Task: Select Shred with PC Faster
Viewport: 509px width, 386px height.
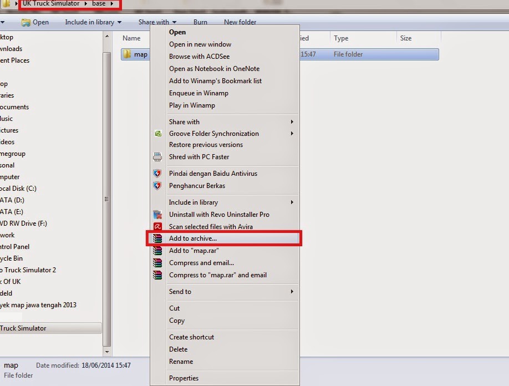Action: 199,157
